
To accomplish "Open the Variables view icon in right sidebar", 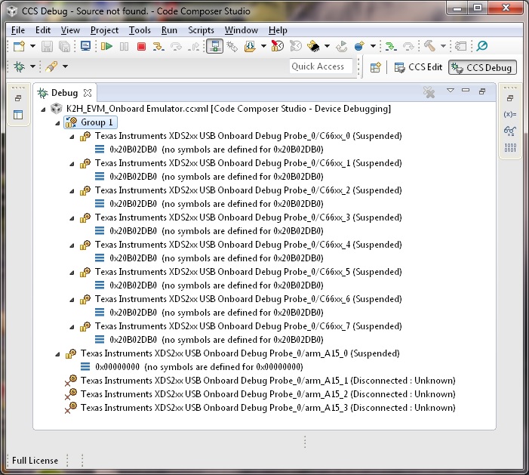I will (509, 115).
